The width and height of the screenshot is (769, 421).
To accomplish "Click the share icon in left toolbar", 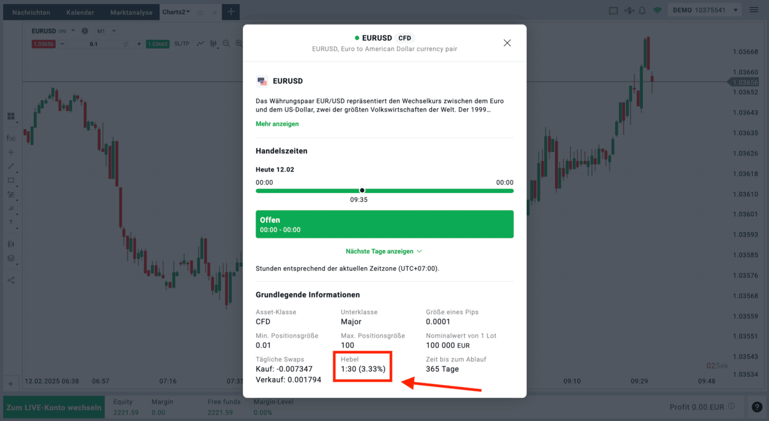I will 11,280.
